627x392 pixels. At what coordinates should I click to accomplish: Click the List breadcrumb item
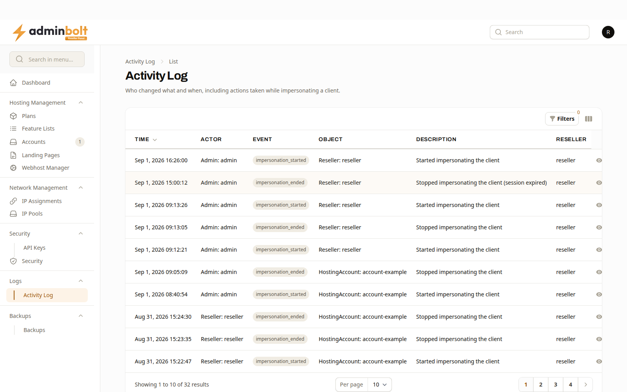pyautogui.click(x=173, y=62)
